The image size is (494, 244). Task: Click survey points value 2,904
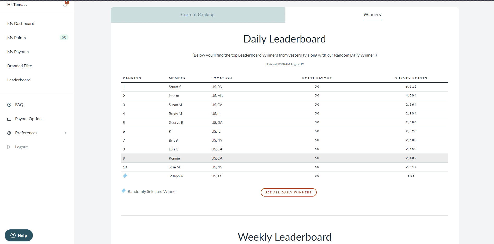411,114
